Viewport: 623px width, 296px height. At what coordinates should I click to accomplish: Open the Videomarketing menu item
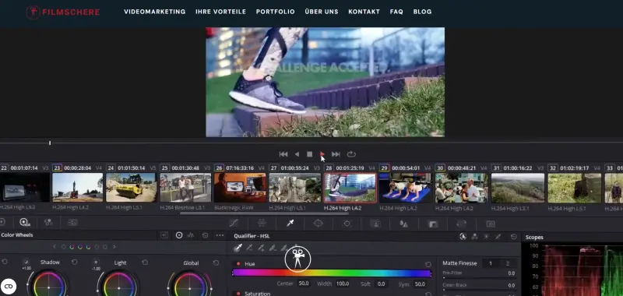coord(154,12)
